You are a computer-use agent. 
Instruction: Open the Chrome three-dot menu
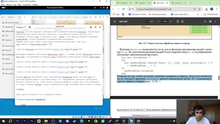pos(217,9)
